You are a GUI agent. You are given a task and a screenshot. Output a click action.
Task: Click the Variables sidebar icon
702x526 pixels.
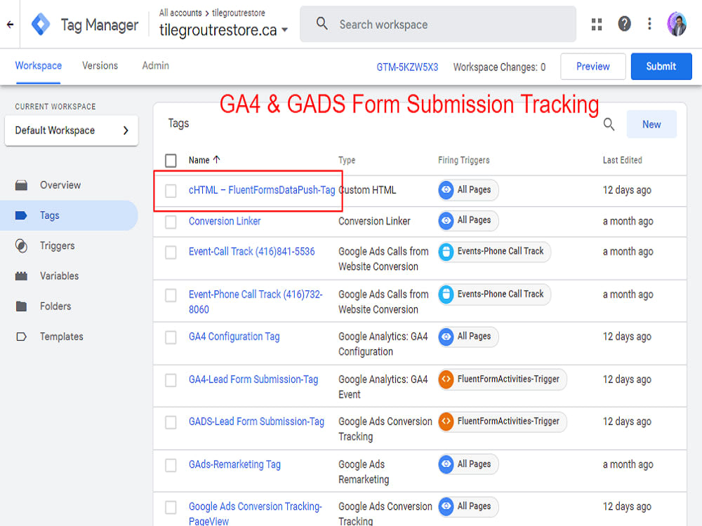click(21, 276)
